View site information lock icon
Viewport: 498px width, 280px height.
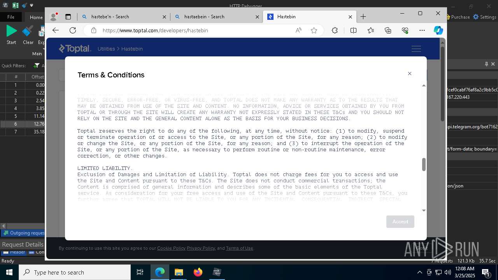click(x=93, y=30)
